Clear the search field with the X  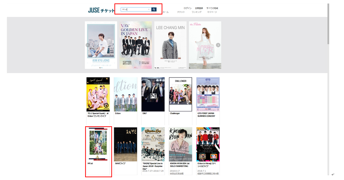pos(149,9)
